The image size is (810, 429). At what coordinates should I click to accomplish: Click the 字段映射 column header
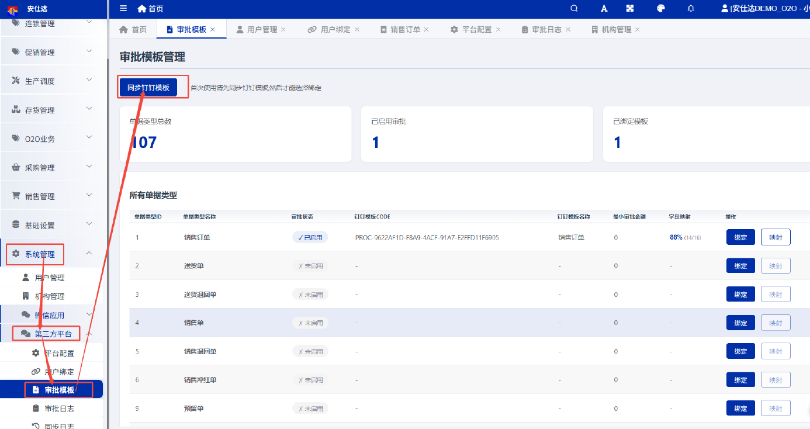tap(680, 217)
